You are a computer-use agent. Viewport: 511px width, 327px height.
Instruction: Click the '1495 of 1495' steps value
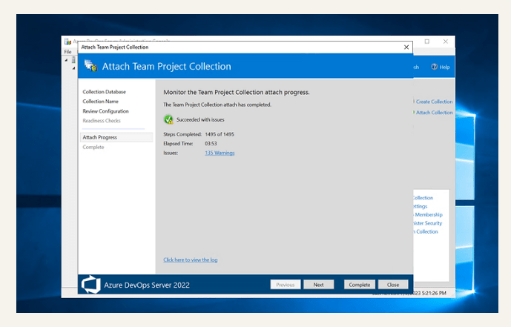[x=220, y=134]
